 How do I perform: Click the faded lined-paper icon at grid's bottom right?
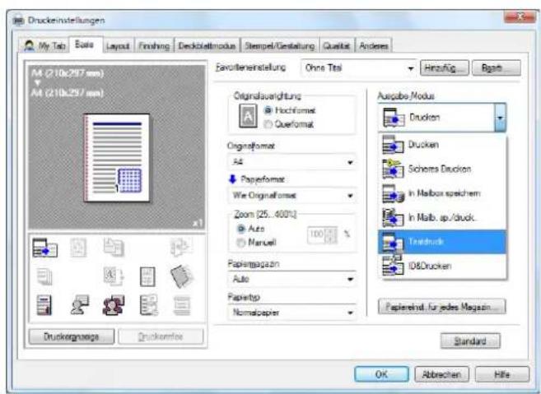click(x=182, y=305)
